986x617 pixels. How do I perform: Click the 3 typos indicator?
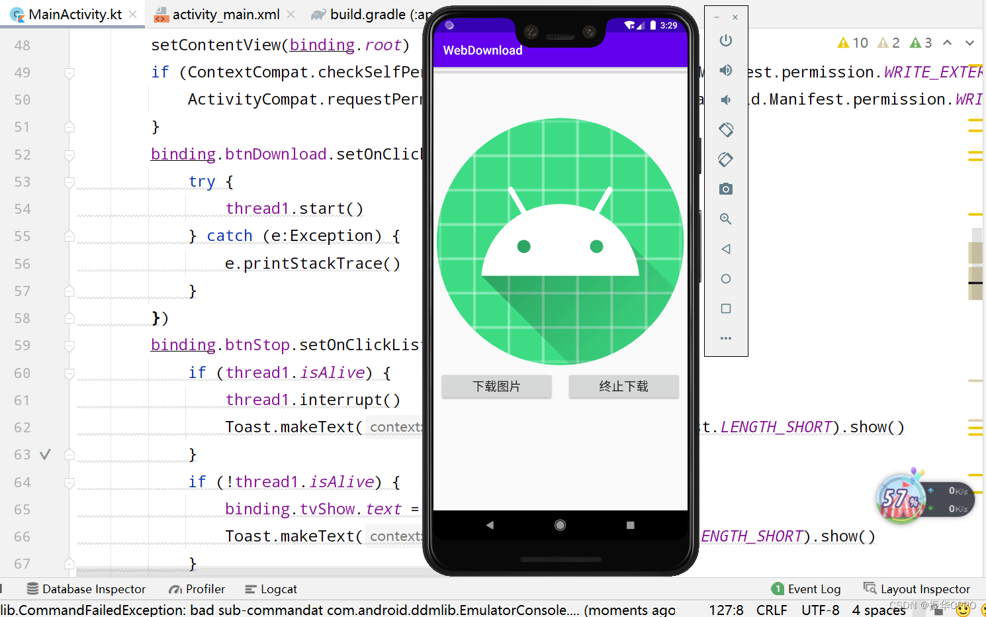[920, 43]
